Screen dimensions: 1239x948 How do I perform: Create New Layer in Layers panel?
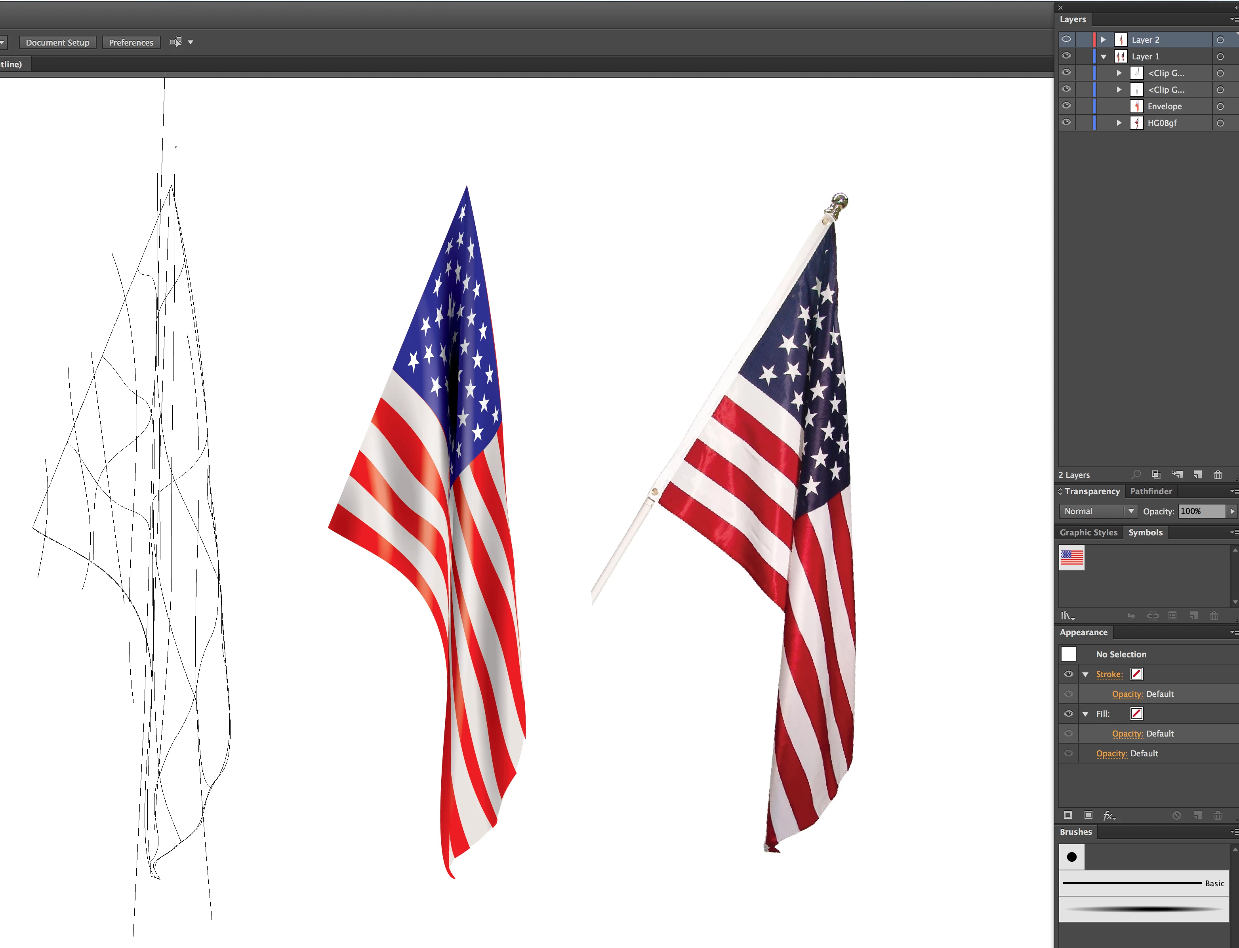[x=1197, y=474]
